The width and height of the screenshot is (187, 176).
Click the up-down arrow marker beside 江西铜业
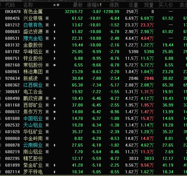54,85
